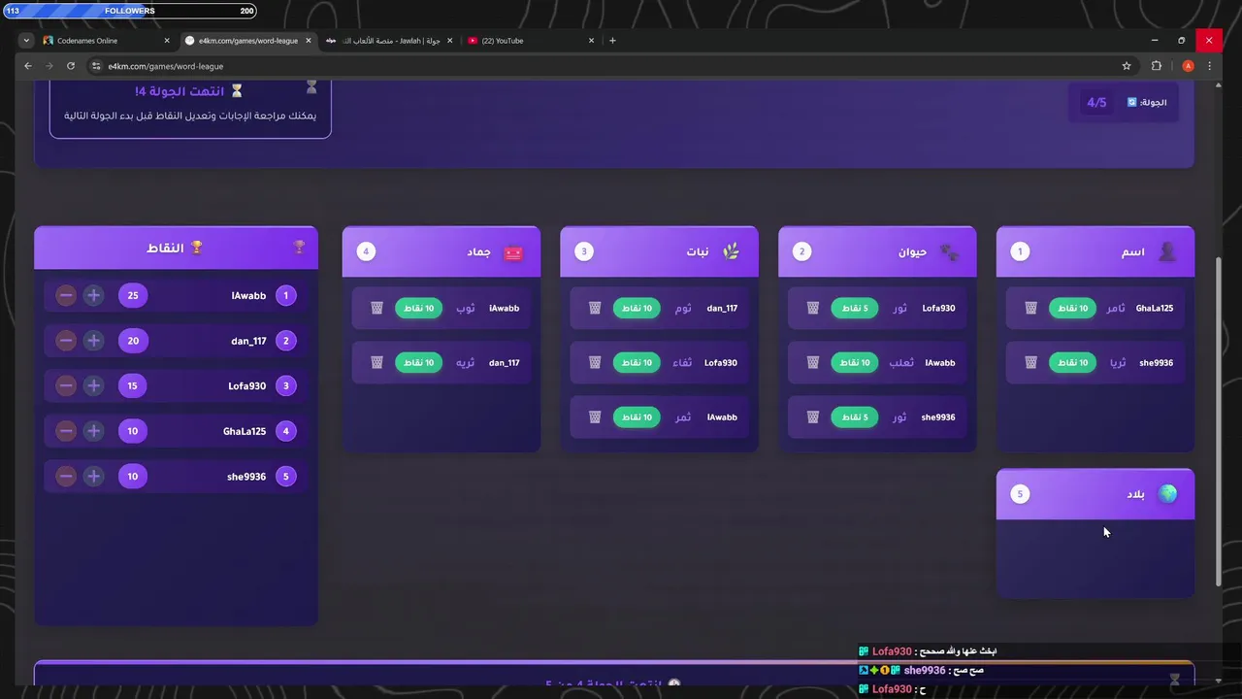The image size is (1242, 699).
Task: Click the person icon in the اسم header
Action: click(x=1167, y=251)
